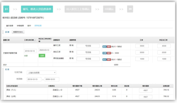The image size is (177, 103).
Task: Select the 待入职员工上级确认 step
Action: (78, 9)
